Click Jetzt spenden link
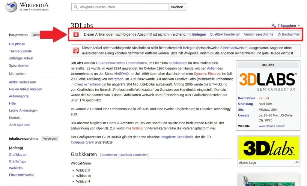Image resolution: width=307 pixels, height=186 pixels. [x=19, y=125]
